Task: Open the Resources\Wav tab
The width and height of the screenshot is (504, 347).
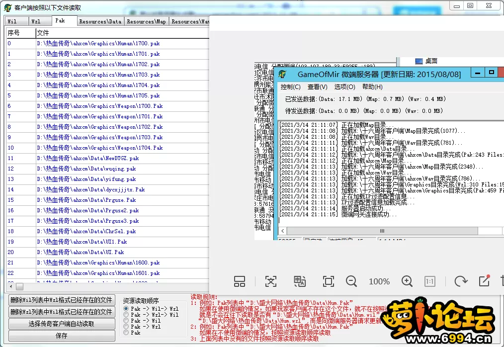Action: [190, 21]
